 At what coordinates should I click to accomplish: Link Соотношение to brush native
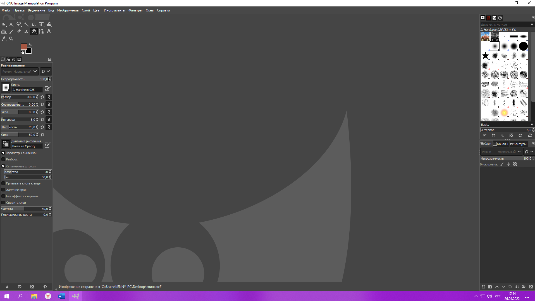(49, 105)
